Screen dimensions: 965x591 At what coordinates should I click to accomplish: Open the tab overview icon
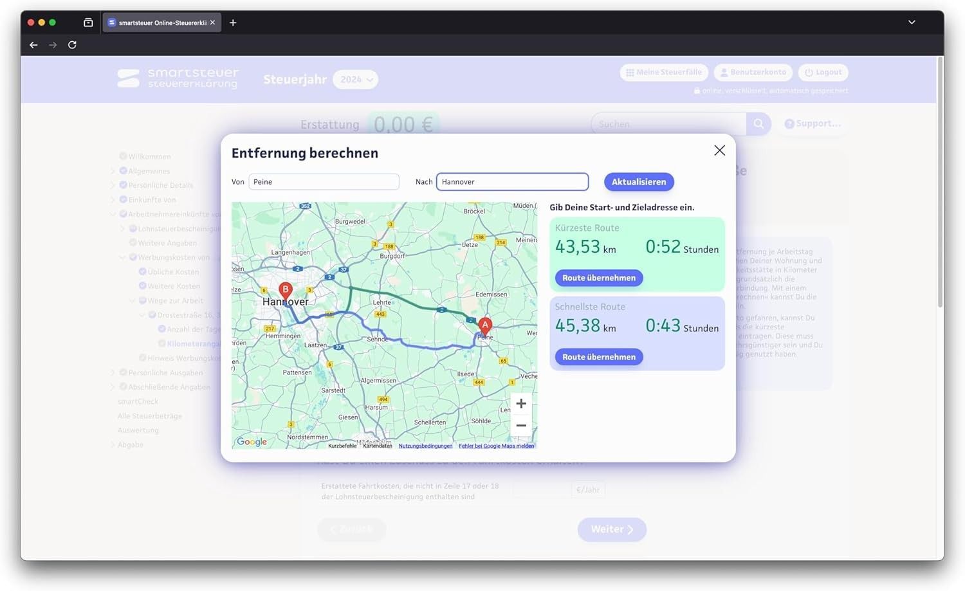[x=88, y=23]
